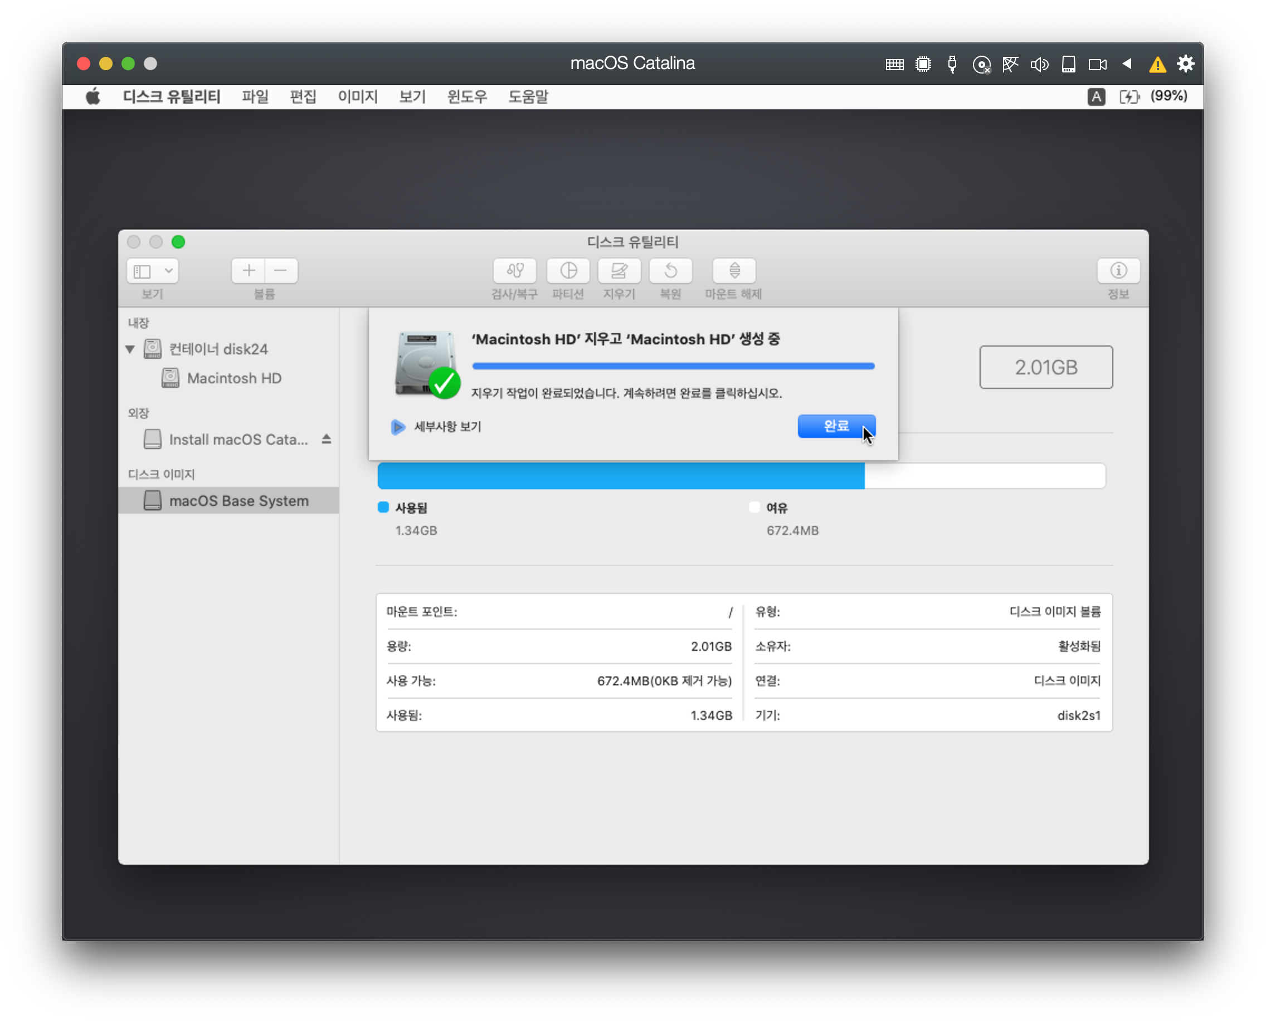Open the 편집 menu

pos(304,96)
